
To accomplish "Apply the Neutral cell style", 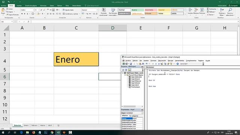I will click(164, 10).
